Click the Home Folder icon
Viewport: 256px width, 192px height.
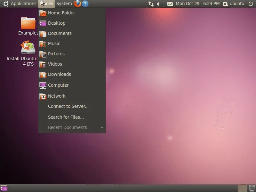[43, 13]
